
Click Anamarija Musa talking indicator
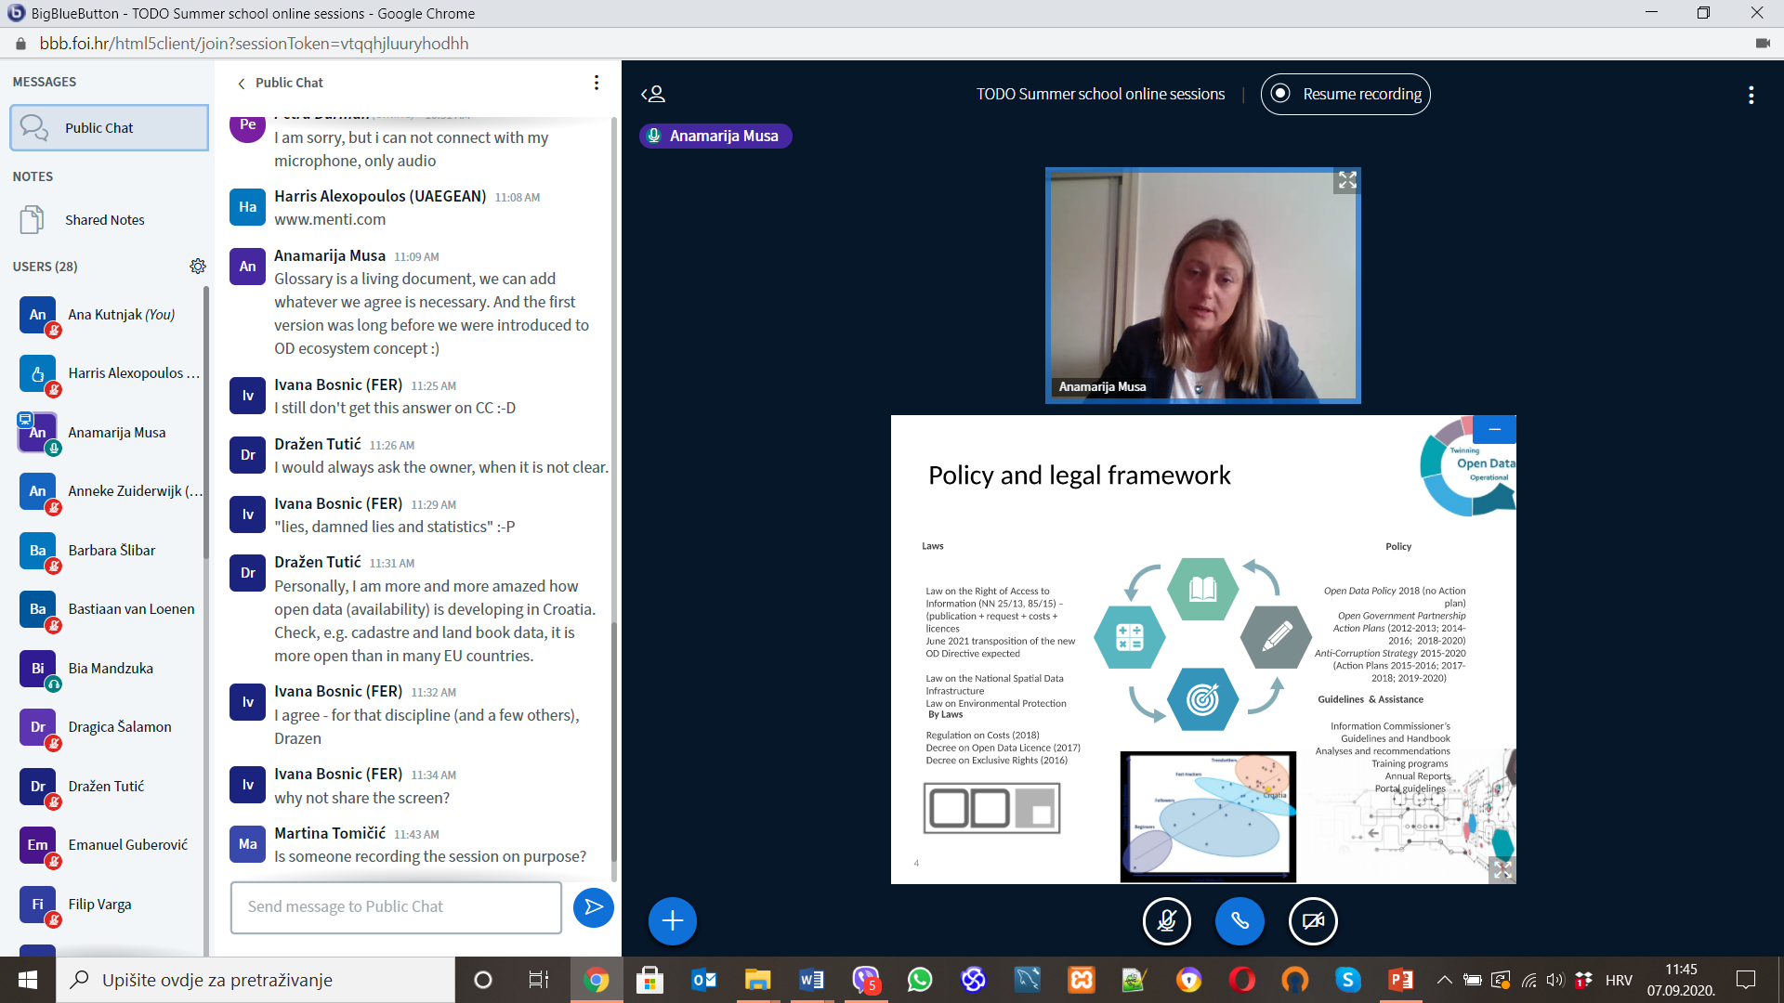click(715, 136)
